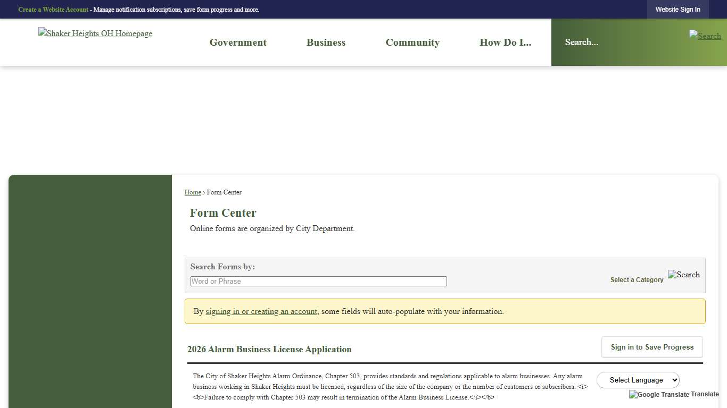Open the How Do I... menu
Screen dimensions: 727x408
pos(505,42)
